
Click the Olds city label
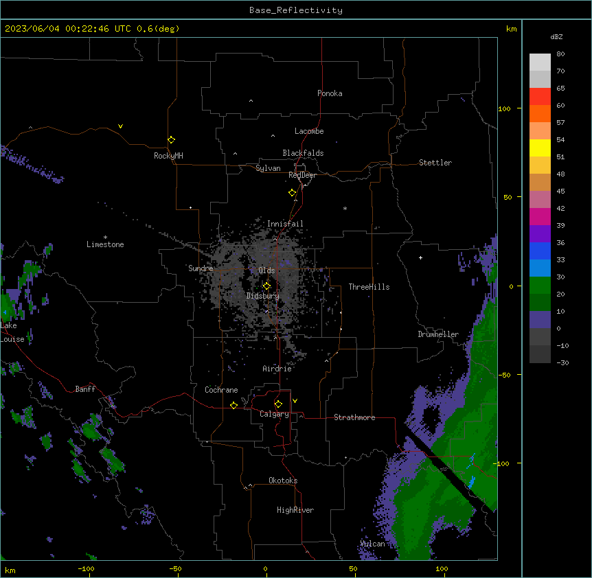[x=266, y=270]
